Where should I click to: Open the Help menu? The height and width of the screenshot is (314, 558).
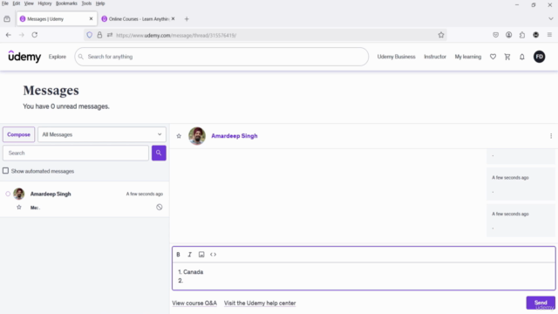[100, 3]
